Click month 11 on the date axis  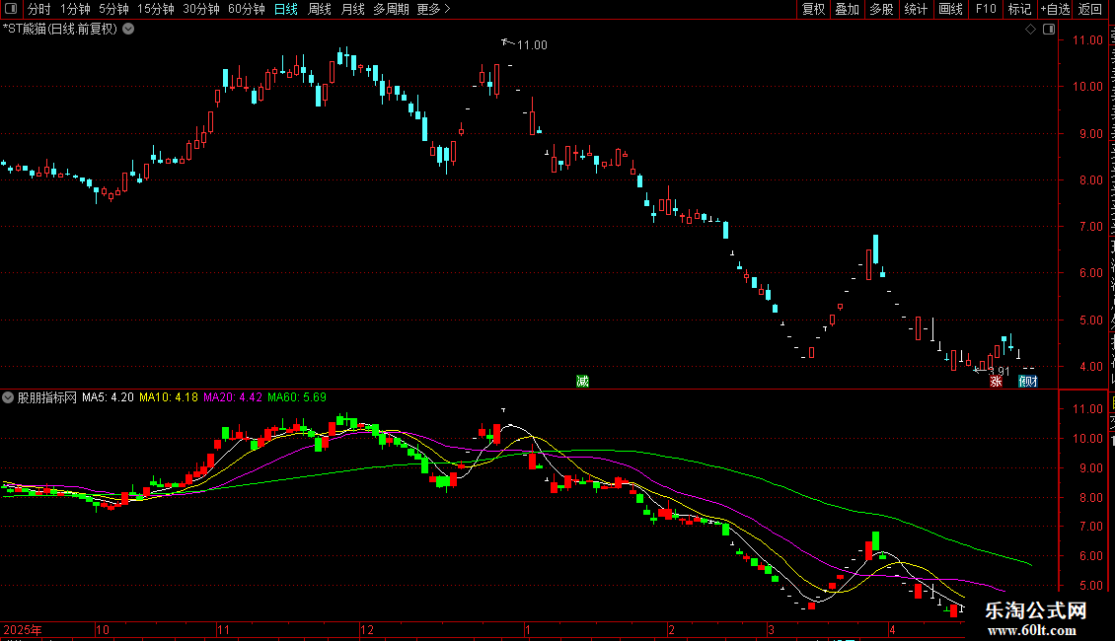223,629
